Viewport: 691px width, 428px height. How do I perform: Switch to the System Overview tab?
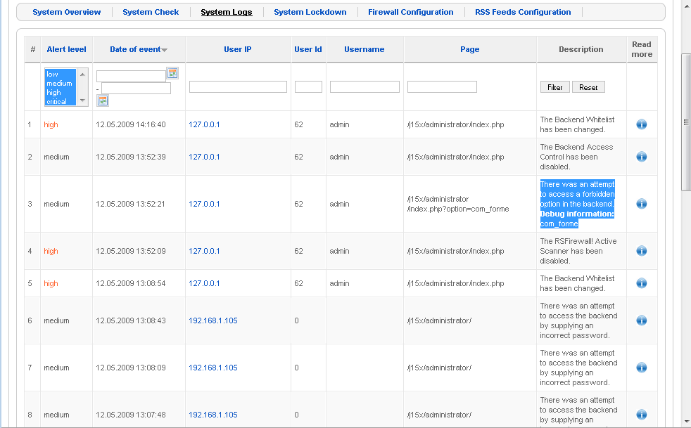(67, 13)
